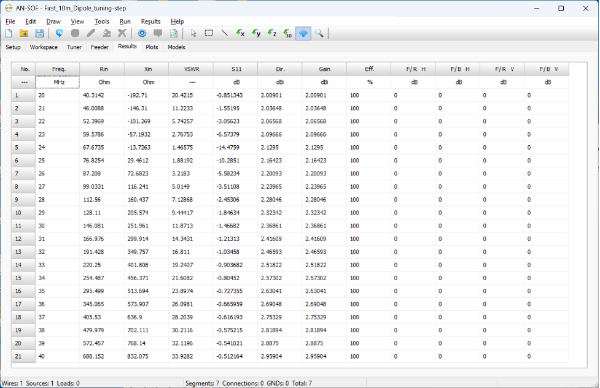This screenshot has width=600, height=388.
Task: Select row number 5 header
Action: pos(23,147)
